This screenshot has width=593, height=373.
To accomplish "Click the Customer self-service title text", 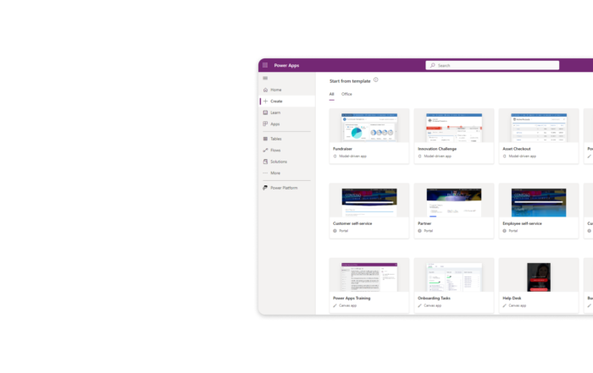I will (352, 223).
